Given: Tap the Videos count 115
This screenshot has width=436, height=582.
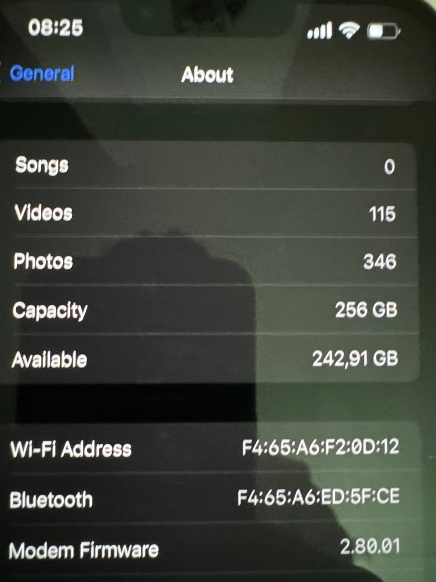Looking at the screenshot, I should tap(382, 214).
